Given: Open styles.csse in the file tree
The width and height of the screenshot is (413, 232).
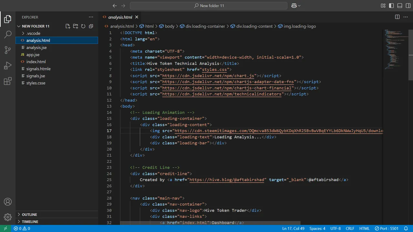Looking at the screenshot, I should click(x=57, y=83).
